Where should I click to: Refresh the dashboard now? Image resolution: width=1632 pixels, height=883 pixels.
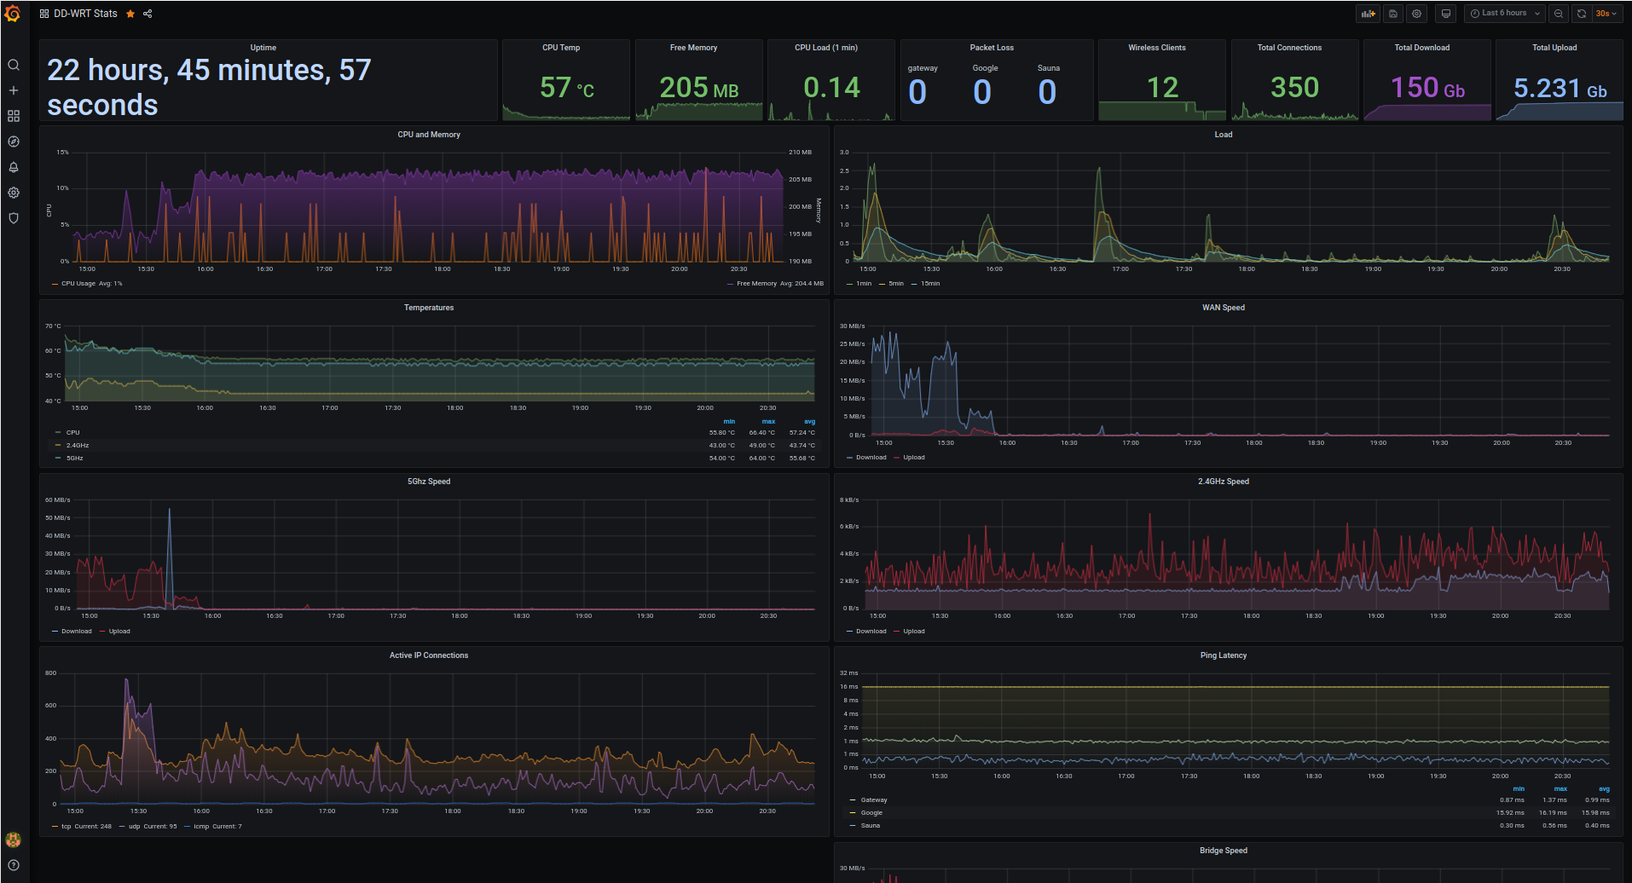tap(1582, 14)
